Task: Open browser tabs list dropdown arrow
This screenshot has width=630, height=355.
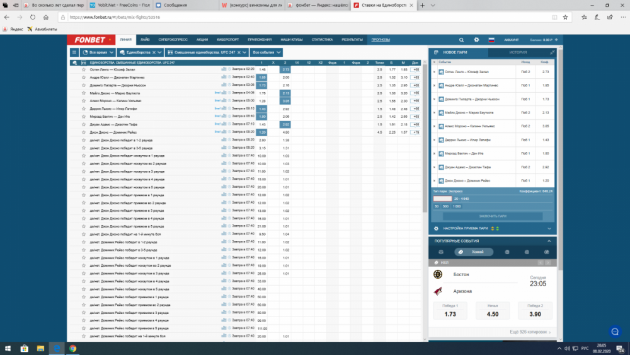Action: [x=433, y=5]
